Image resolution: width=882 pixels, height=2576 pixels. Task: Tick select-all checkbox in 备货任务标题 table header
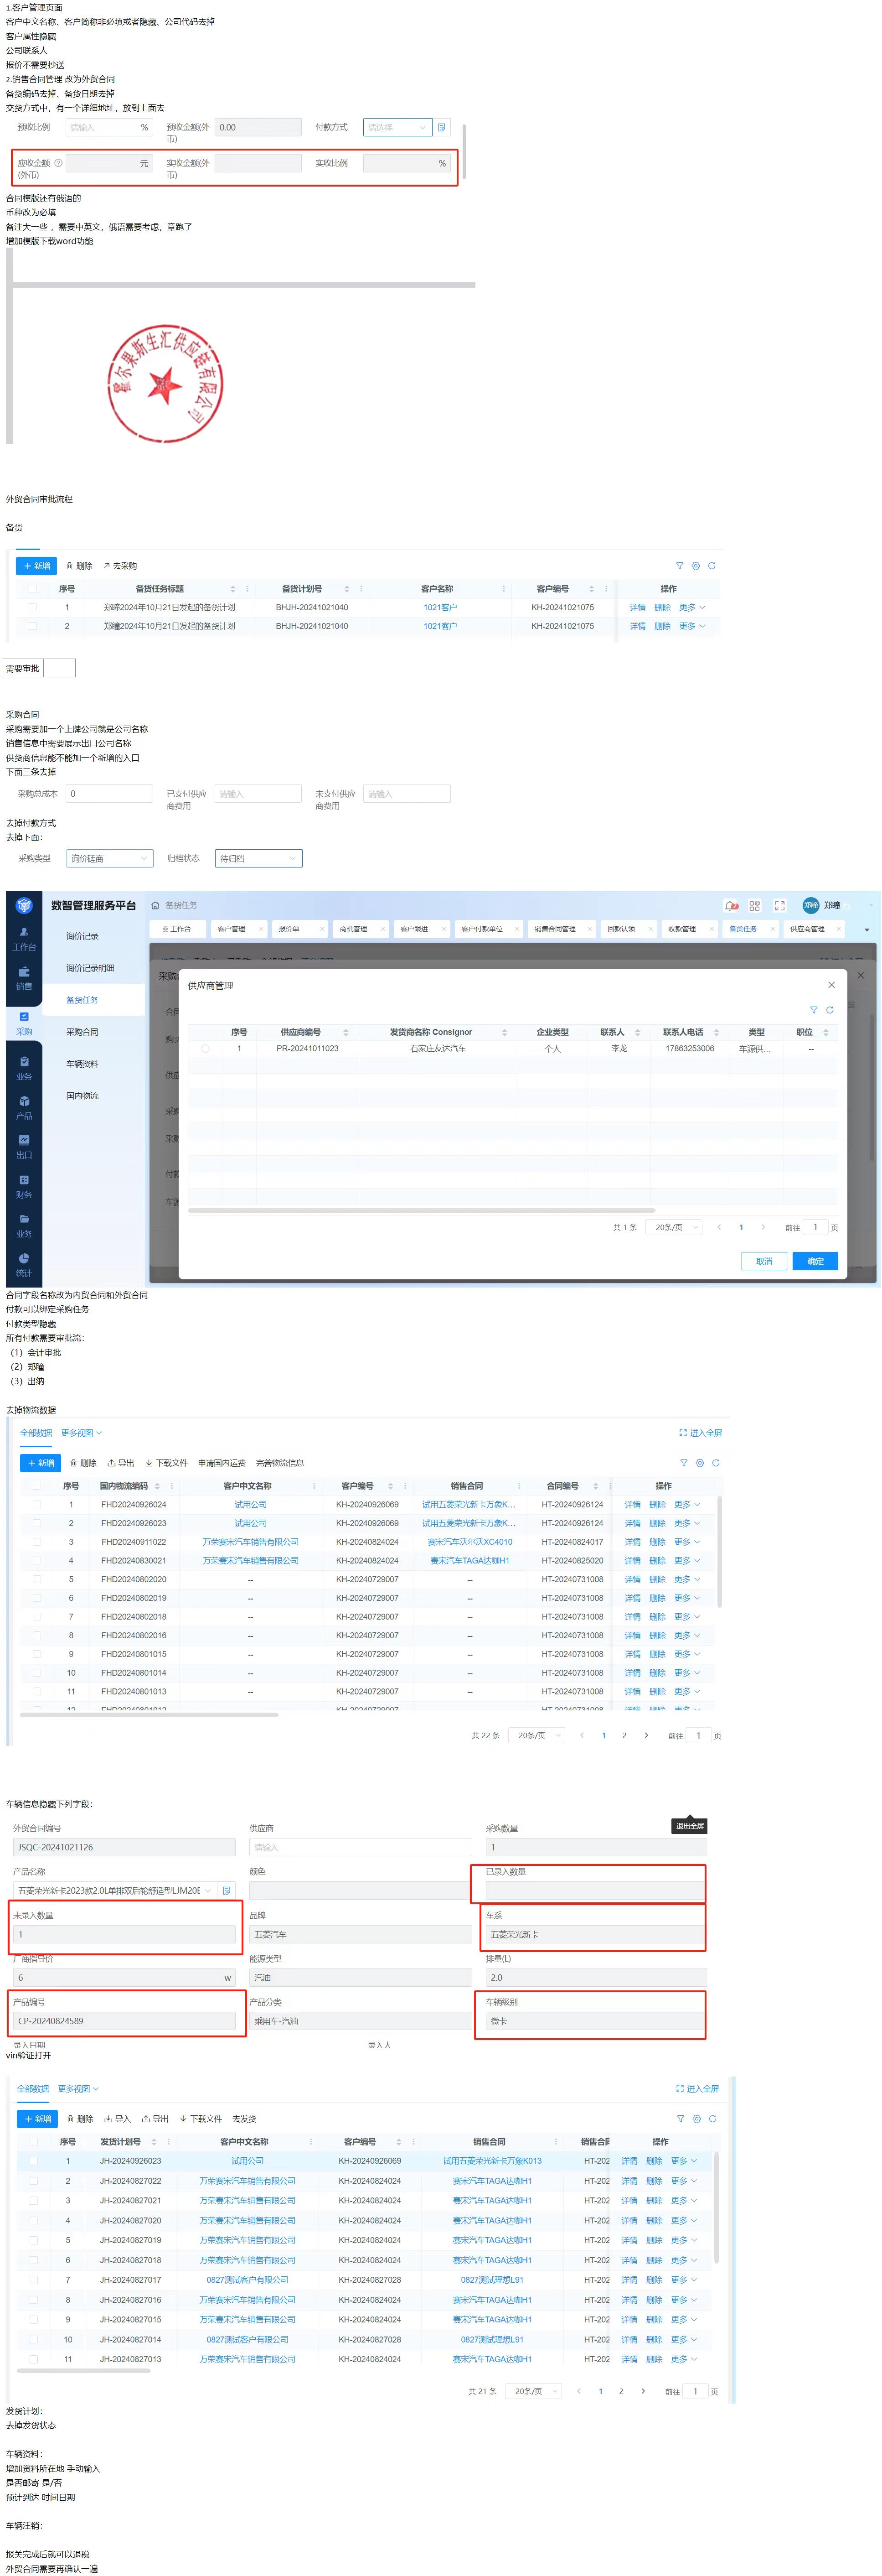point(33,589)
